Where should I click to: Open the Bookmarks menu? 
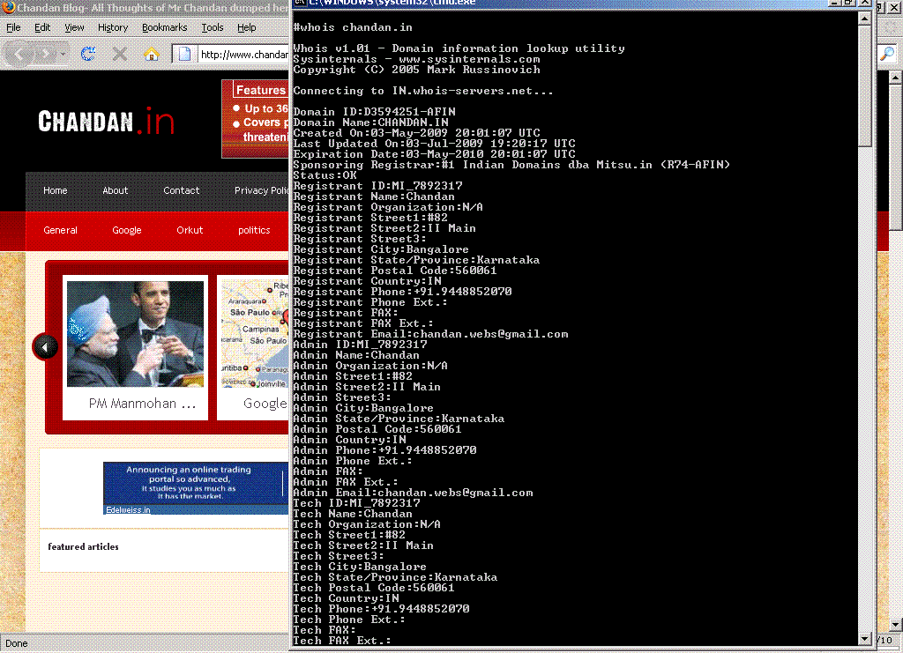165,27
